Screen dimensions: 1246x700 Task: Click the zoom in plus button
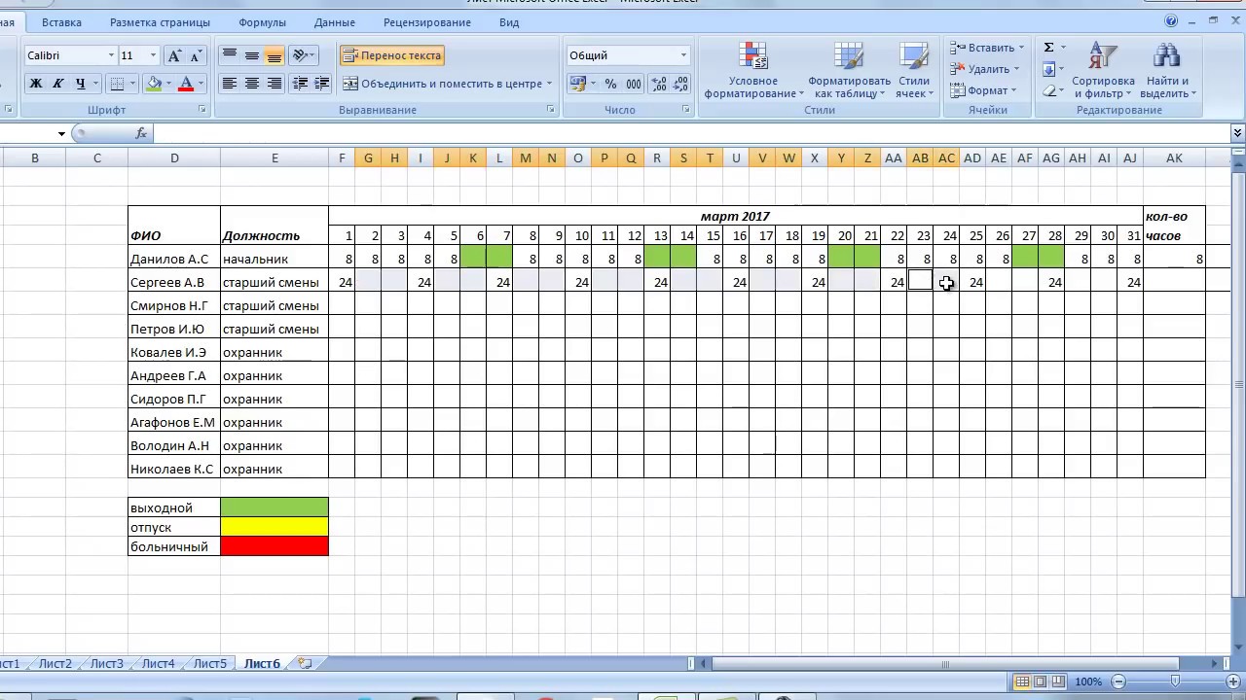coord(1230,682)
